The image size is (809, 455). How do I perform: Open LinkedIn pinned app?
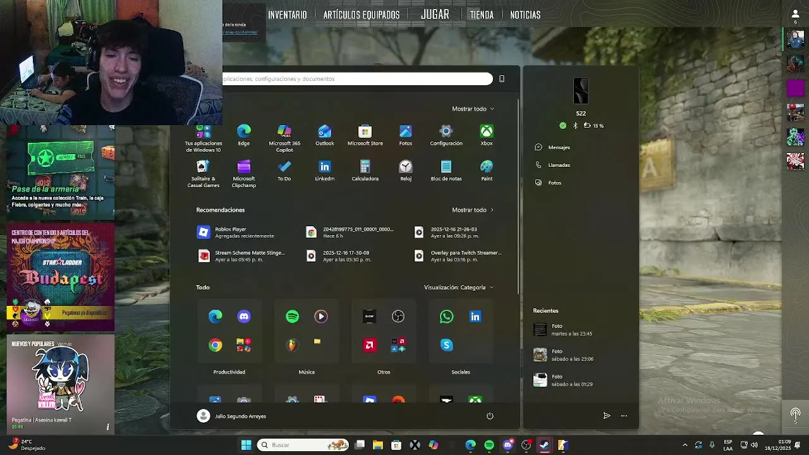[324, 171]
